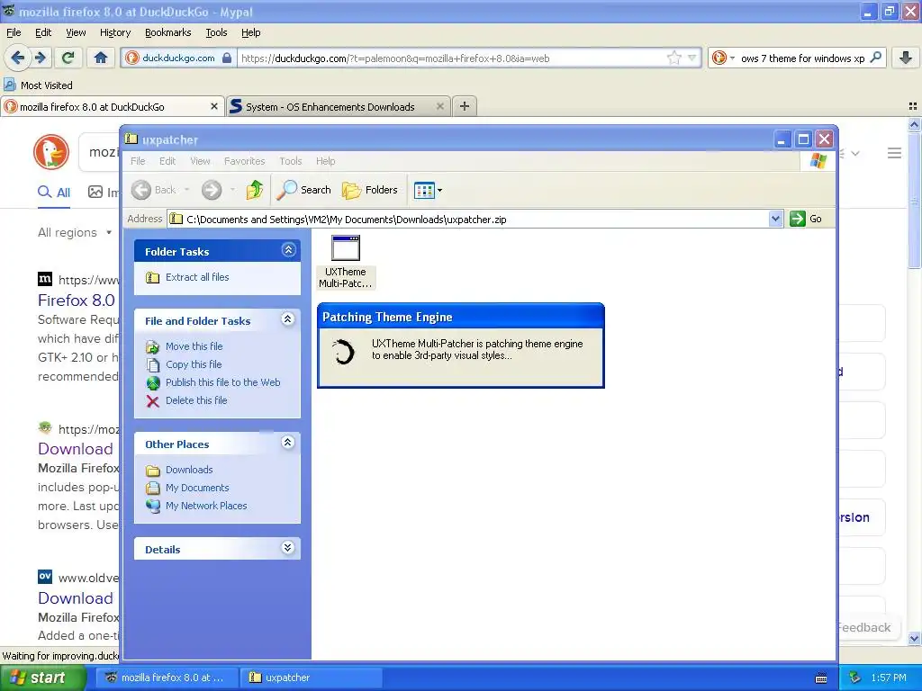Viewport: 922px width, 691px height.
Task: Click Extract all files task
Action: pos(197,277)
